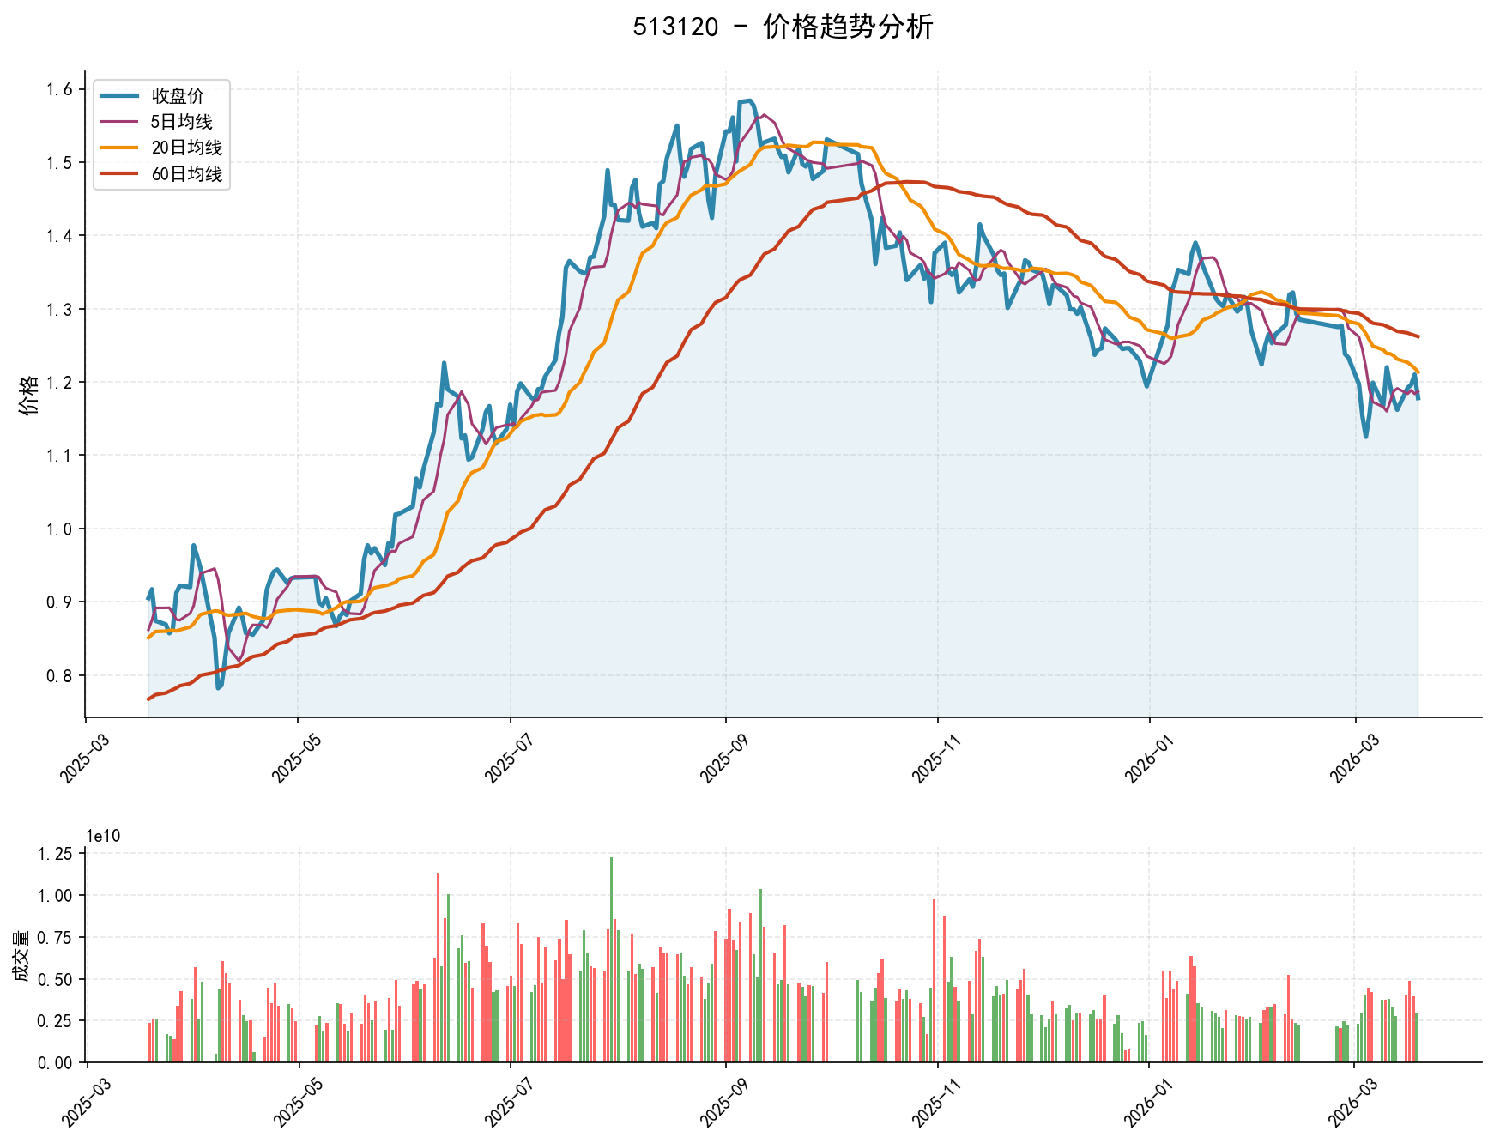Click the blue 收盘价 legend line swatch
Screen dimensions: 1494x1143
pos(119,95)
